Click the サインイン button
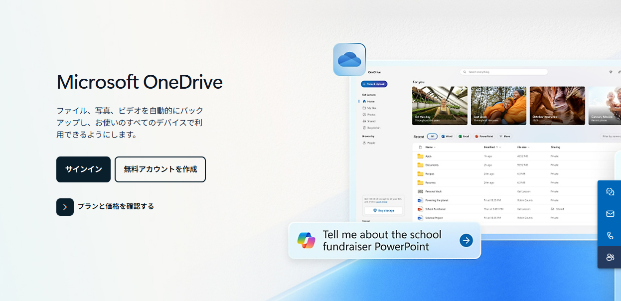The image size is (621, 301). [83, 169]
